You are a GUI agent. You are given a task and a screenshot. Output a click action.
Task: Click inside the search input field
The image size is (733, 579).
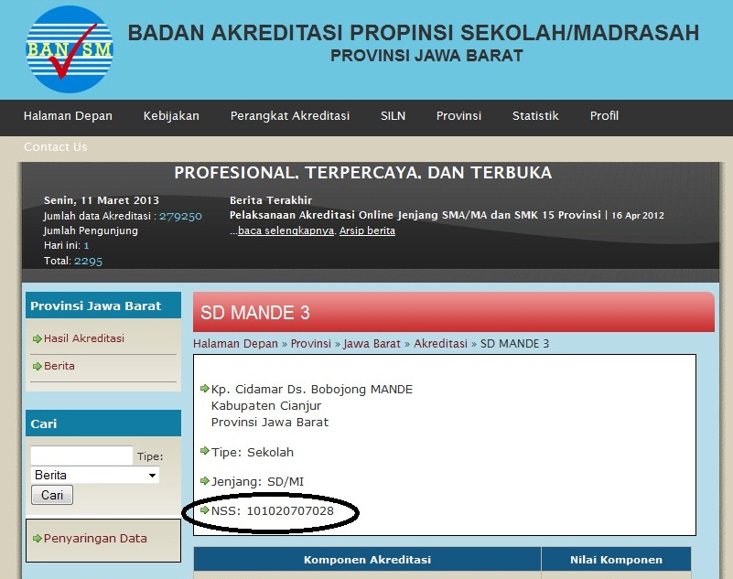(x=81, y=455)
